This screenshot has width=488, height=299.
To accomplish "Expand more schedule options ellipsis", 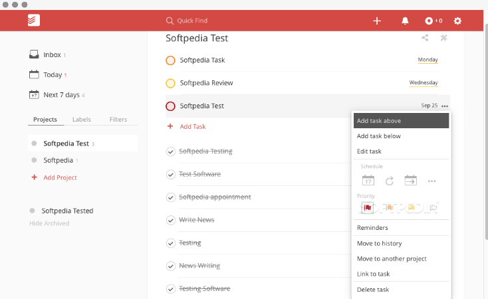I will pos(431,181).
